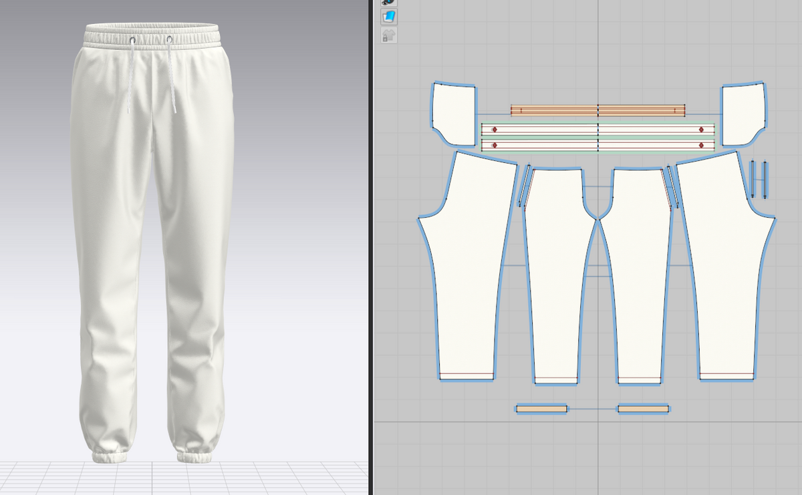802x495 pixels.
Task: Click the locked garment shirt icon
Action: (389, 35)
